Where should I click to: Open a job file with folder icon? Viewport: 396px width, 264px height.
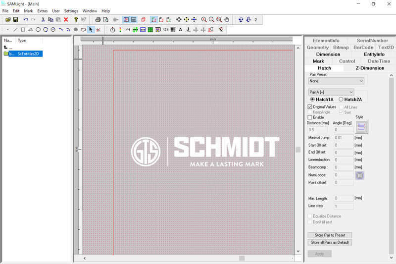click(x=8, y=19)
